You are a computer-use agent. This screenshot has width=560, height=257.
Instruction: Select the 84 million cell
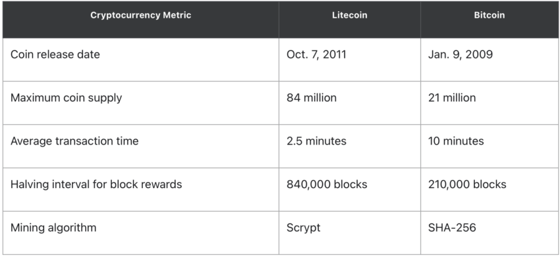[x=312, y=98]
